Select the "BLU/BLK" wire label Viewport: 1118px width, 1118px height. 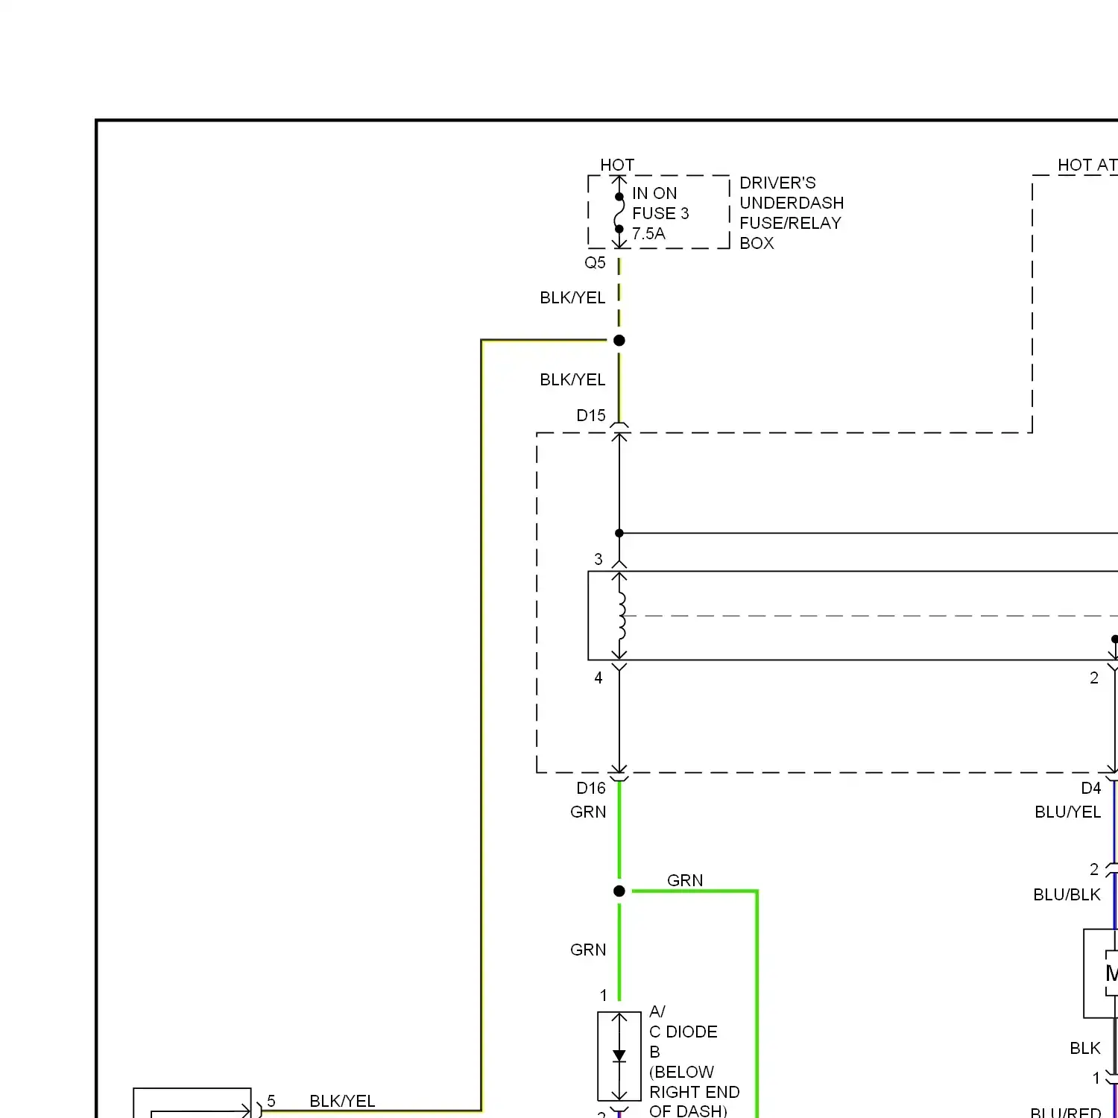[1067, 894]
